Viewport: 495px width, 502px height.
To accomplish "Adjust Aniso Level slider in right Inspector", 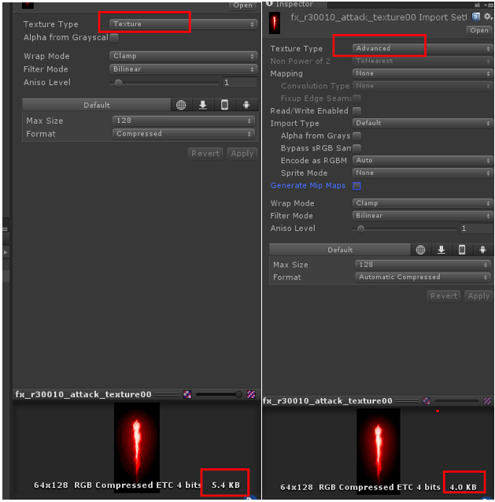I will 404,229.
